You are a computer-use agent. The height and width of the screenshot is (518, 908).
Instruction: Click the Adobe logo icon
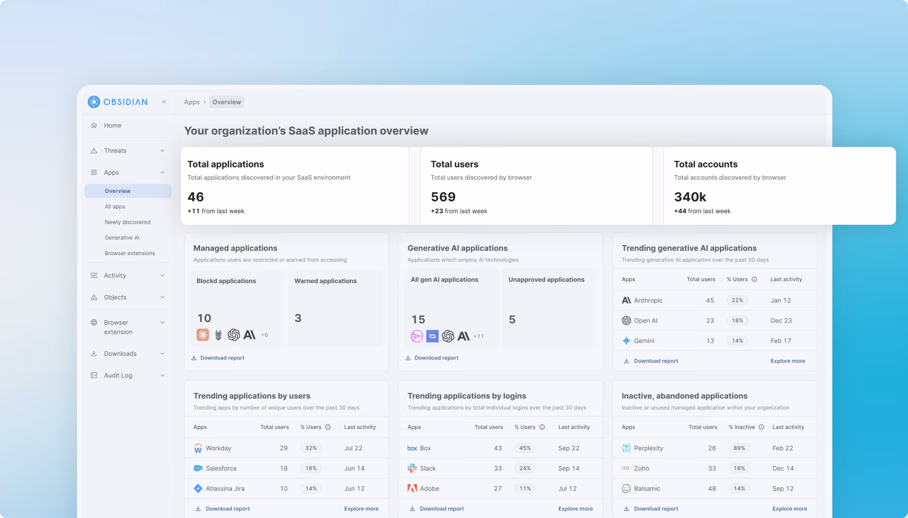point(412,488)
